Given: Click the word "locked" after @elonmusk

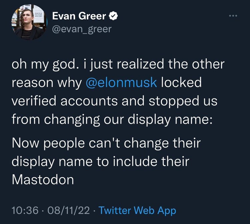Looking at the screenshot, I should coord(181,82).
